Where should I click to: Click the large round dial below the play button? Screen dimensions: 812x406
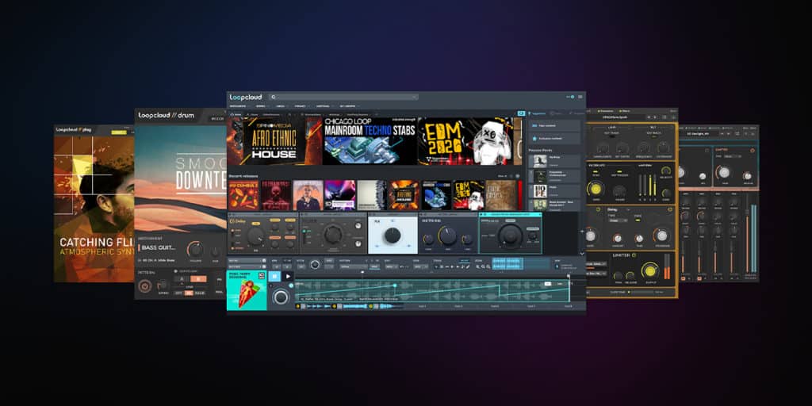(281, 297)
